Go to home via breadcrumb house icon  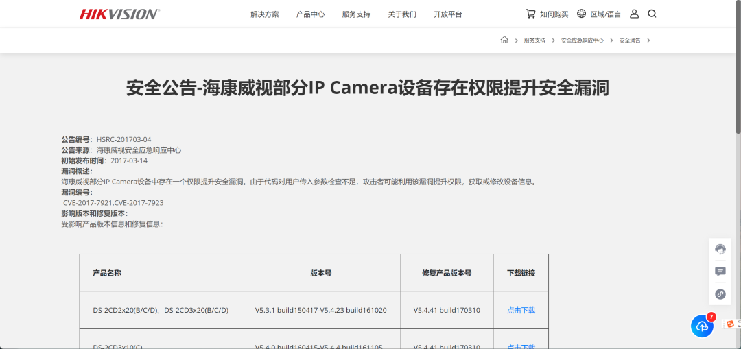tap(504, 40)
